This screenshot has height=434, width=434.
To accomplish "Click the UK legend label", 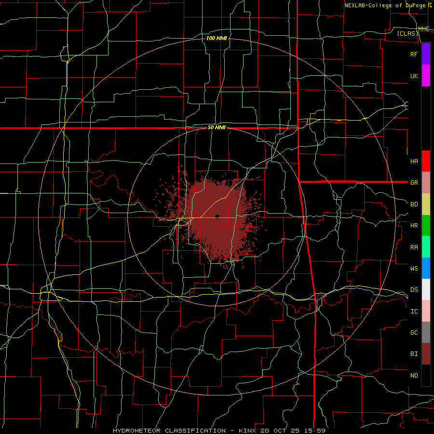I will pos(414,76).
